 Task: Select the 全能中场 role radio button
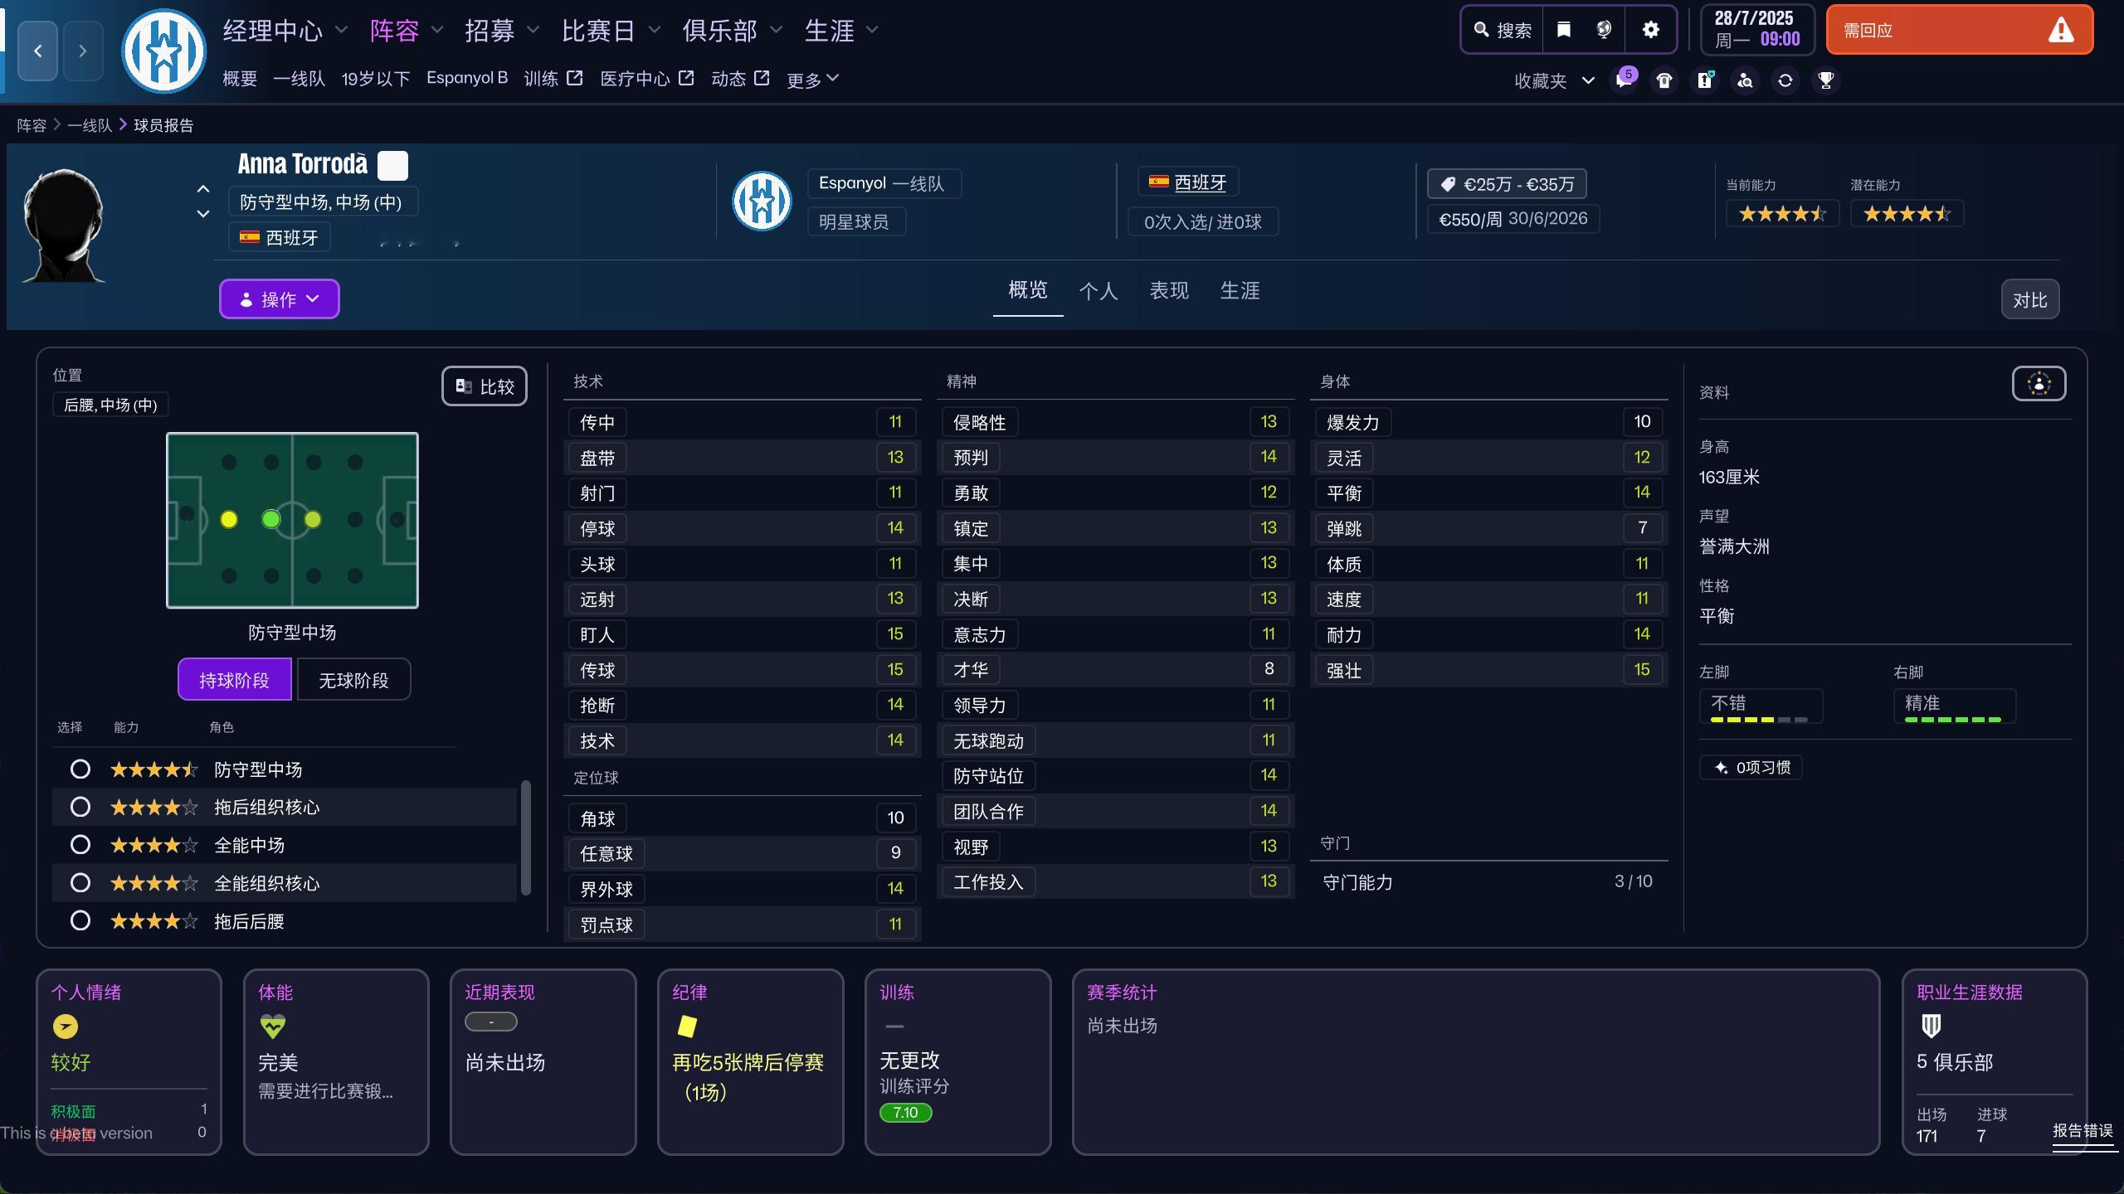[x=80, y=844]
